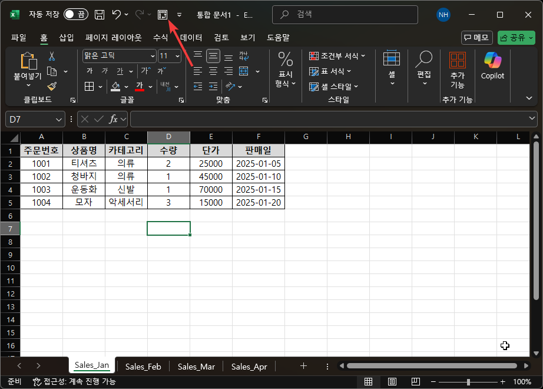This screenshot has height=389, width=543.
Task: Collapse the ribbon with chevron
Action: click(x=529, y=98)
